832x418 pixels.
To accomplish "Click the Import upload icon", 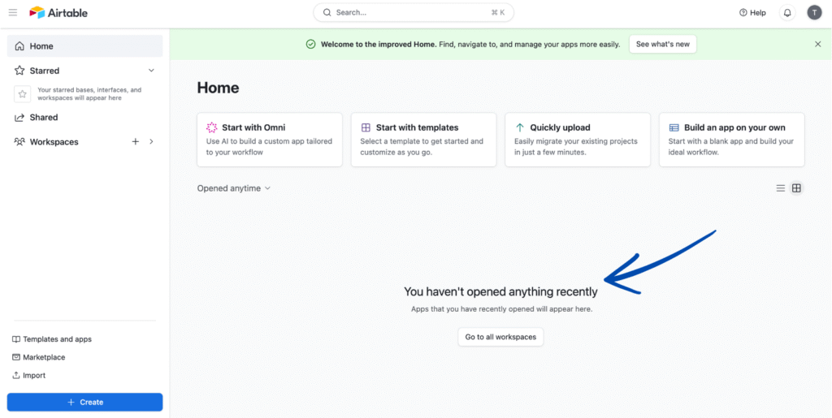I will click(x=16, y=375).
